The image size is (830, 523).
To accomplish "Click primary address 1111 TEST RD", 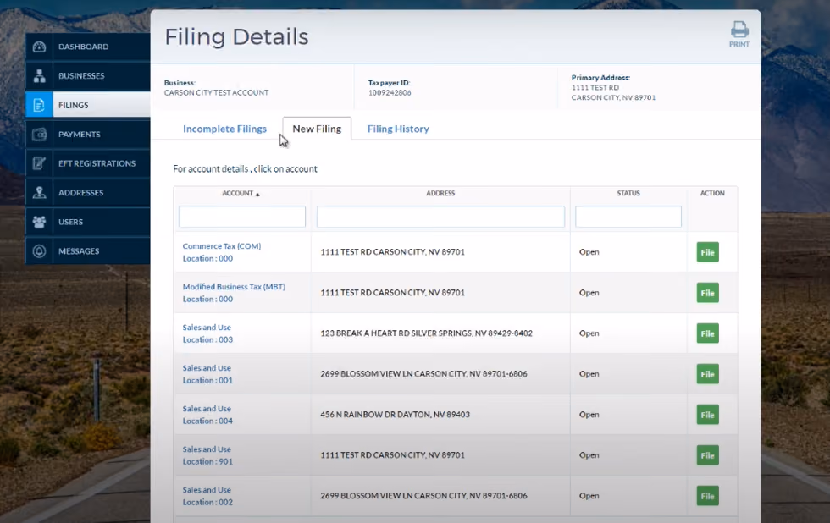I will [595, 88].
